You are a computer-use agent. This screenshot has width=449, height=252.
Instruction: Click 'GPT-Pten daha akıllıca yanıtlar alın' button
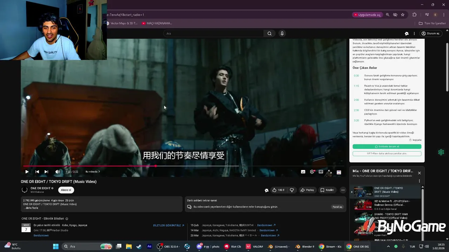(x=387, y=154)
